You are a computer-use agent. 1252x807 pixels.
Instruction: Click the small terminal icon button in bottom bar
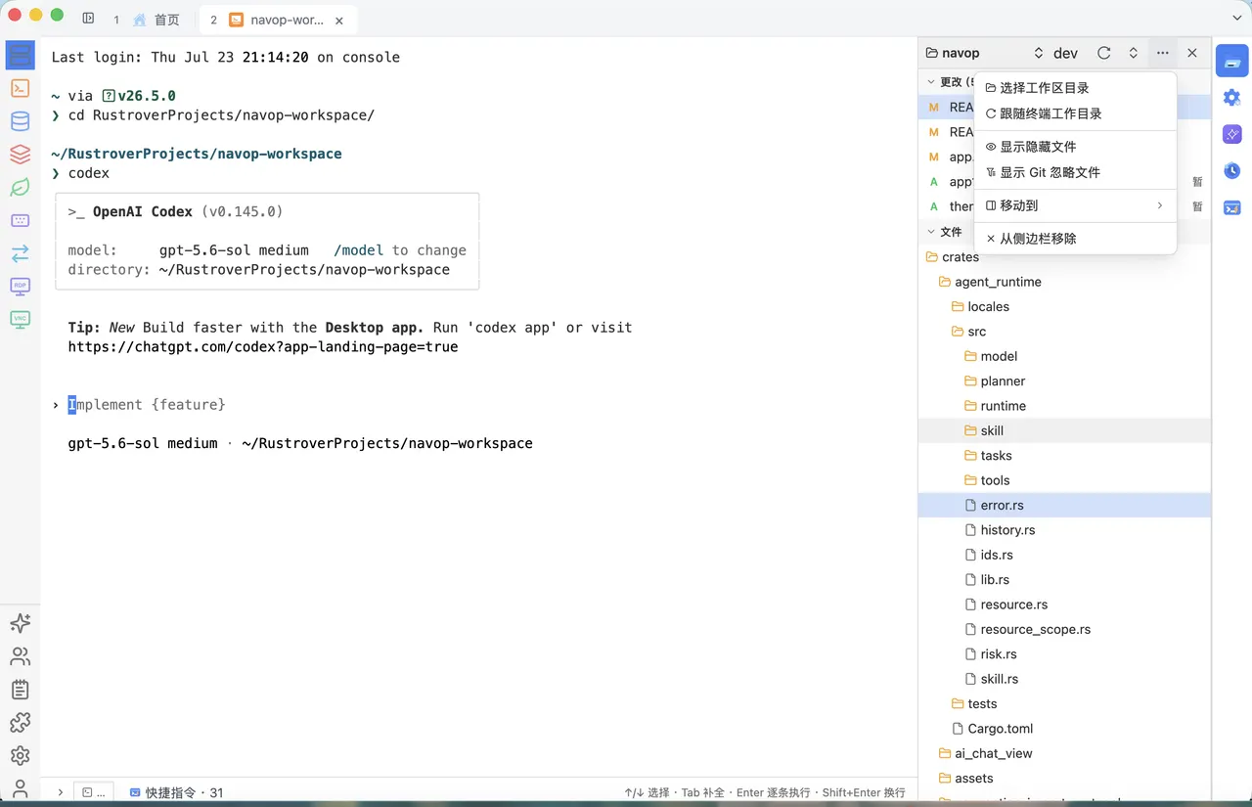(x=95, y=792)
